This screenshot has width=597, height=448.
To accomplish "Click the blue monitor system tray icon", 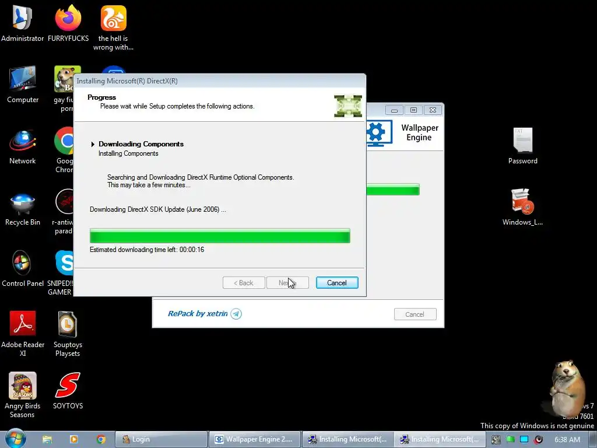I will pos(524,440).
